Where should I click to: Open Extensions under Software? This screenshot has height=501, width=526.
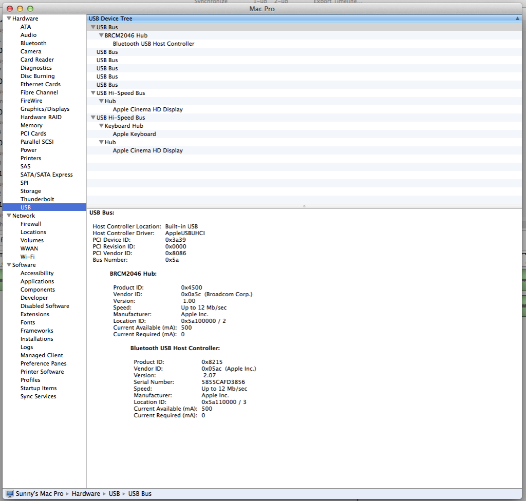[x=35, y=314]
